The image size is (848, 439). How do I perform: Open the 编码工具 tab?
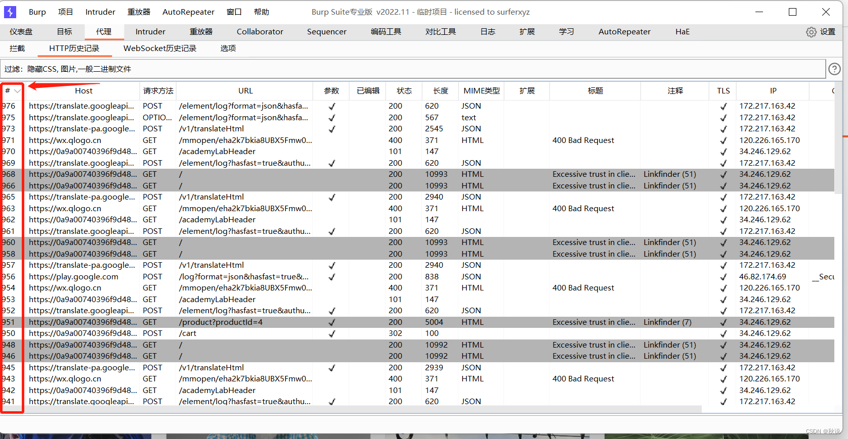(386, 31)
